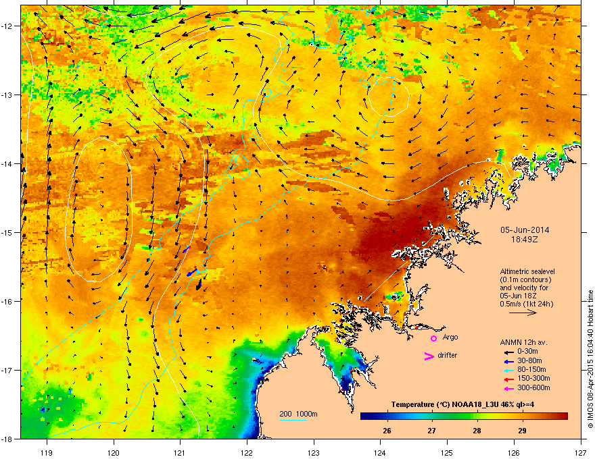This screenshot has height=459, width=595.
Task: Click latitude axis label "-14"
Action: click(x=7, y=163)
